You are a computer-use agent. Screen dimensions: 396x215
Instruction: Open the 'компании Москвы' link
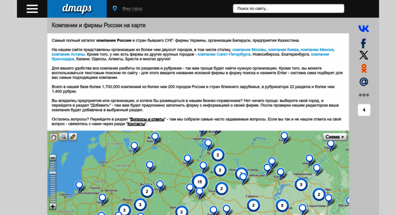pos(249,50)
